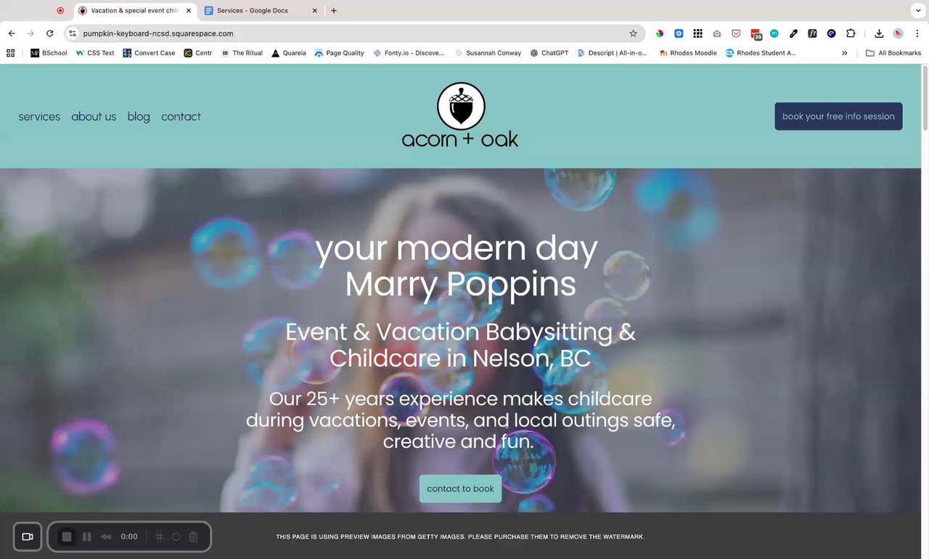The width and height of the screenshot is (929, 559).
Task: Click the restart recording circular arrow
Action: (x=176, y=536)
